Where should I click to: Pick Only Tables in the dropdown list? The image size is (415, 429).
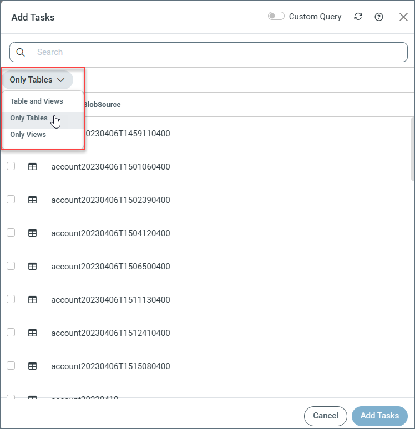point(29,118)
